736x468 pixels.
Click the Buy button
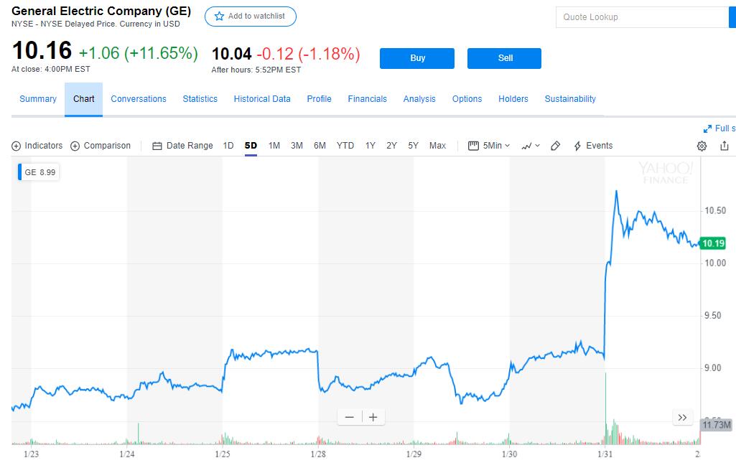pyautogui.click(x=416, y=58)
